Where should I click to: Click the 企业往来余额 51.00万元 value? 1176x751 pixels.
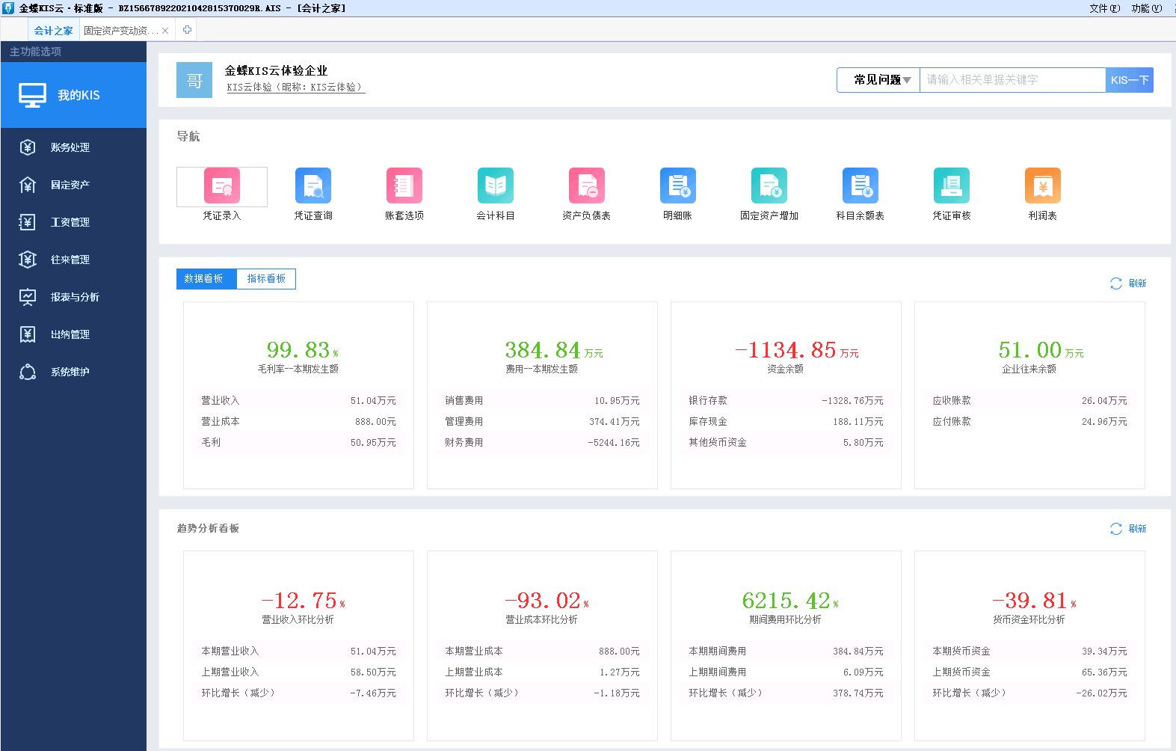point(1041,350)
